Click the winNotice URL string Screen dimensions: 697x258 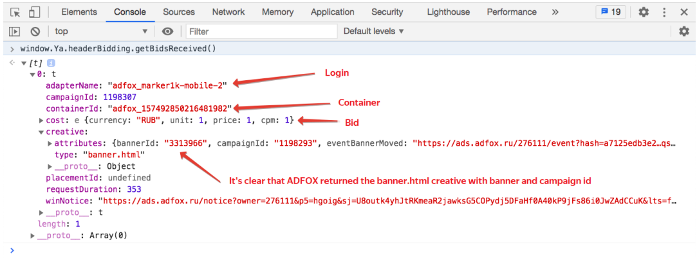click(x=386, y=201)
